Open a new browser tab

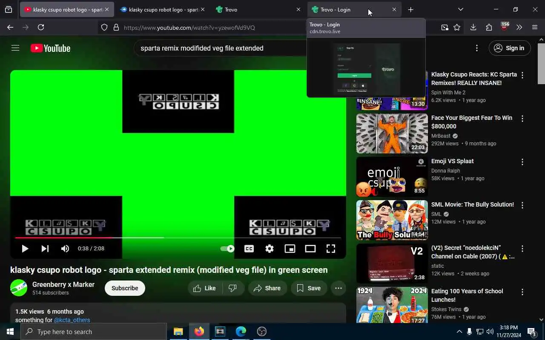(x=410, y=9)
